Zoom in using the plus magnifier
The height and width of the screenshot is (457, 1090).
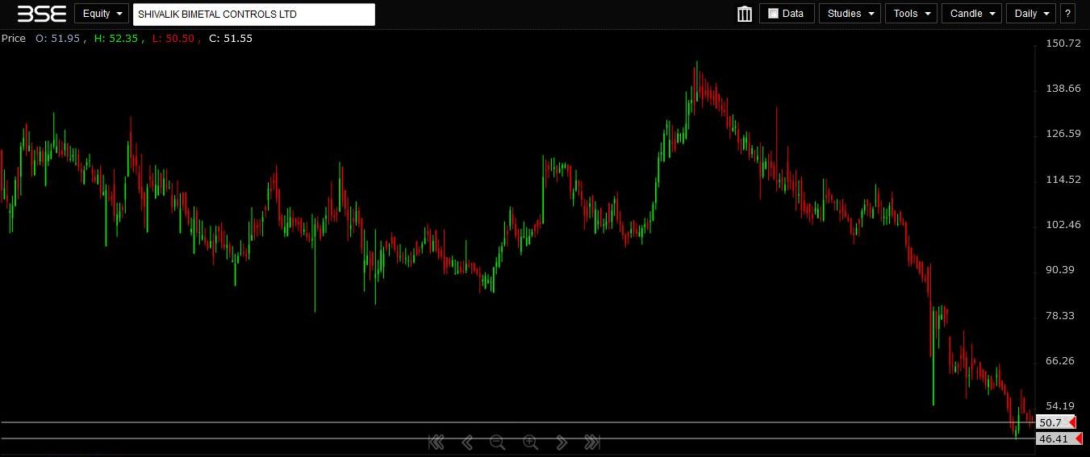point(530,442)
